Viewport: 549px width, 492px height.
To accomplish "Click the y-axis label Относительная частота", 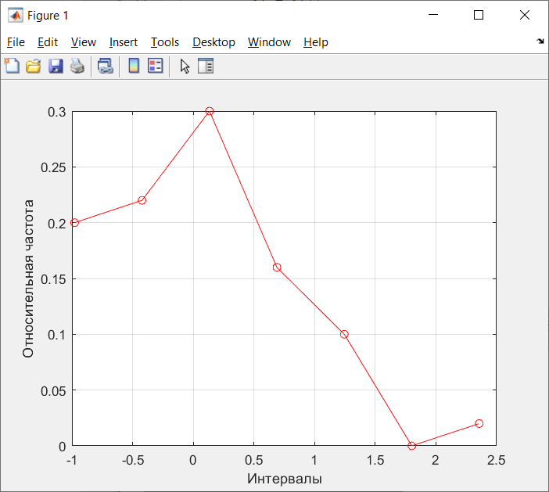I will click(28, 278).
